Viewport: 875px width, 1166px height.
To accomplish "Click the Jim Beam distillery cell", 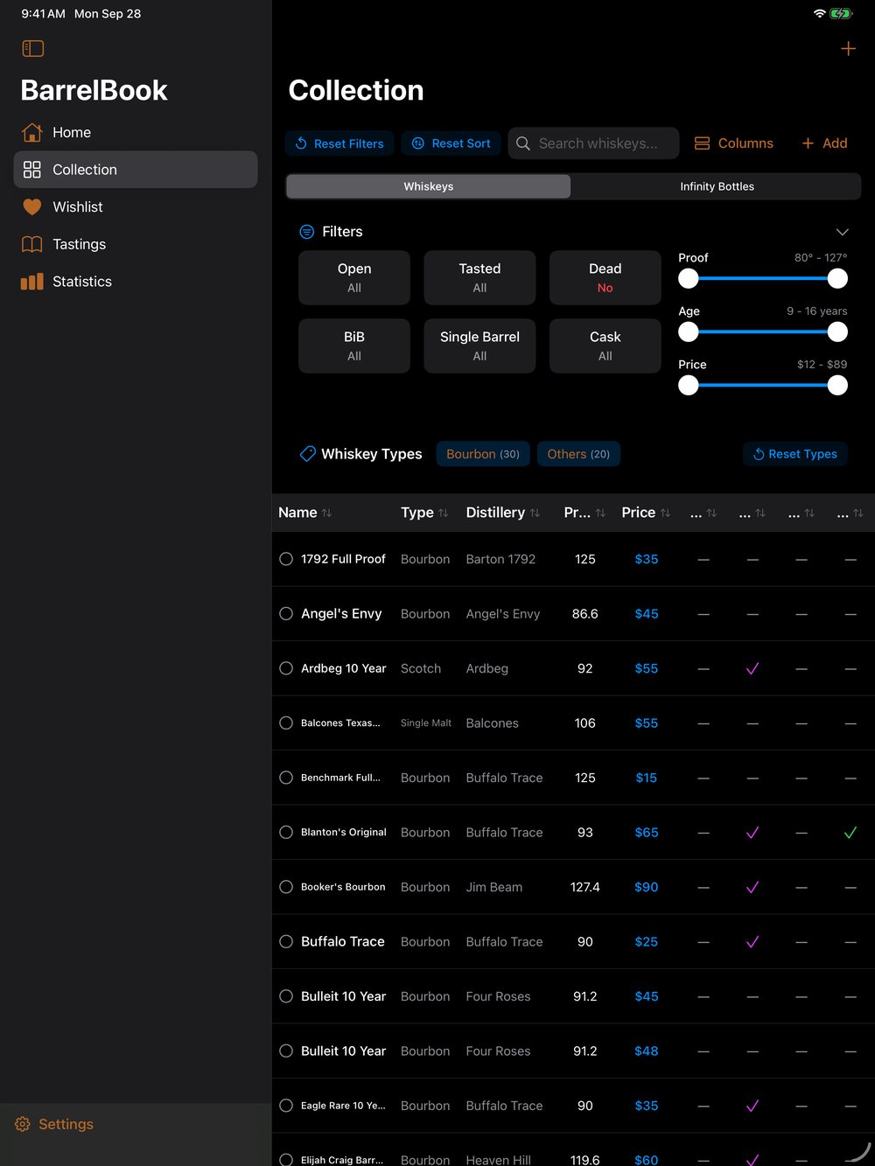I will [x=494, y=887].
